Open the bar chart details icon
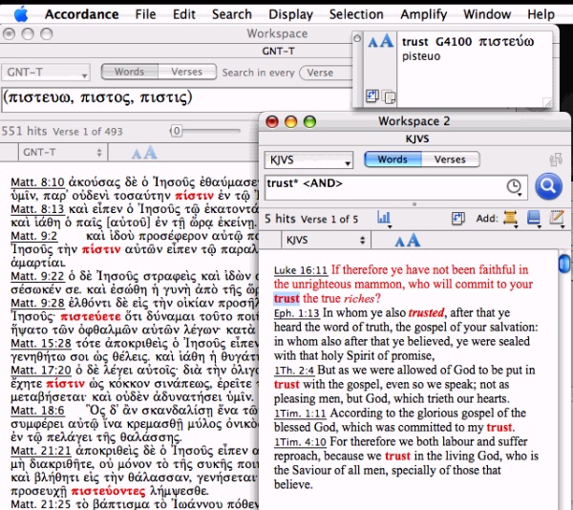573x510 pixels. tap(384, 219)
